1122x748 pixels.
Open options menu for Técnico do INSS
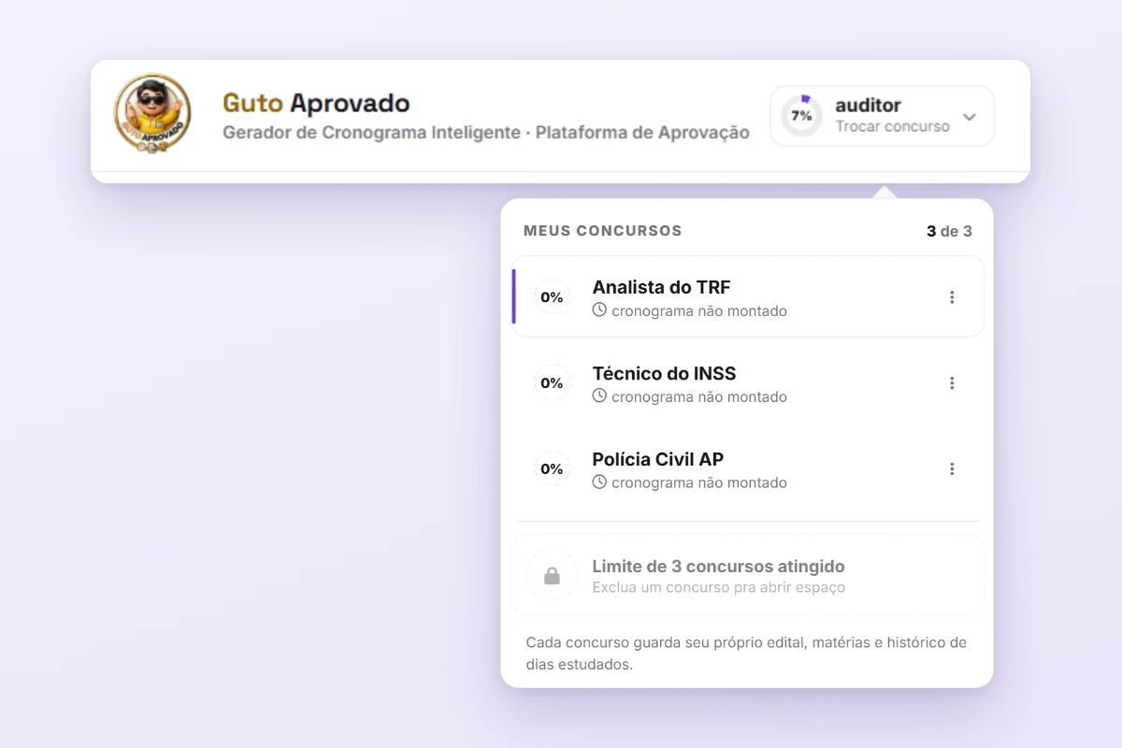pos(952,383)
